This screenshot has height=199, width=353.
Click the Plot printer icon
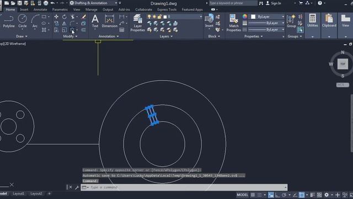coord(46,3)
